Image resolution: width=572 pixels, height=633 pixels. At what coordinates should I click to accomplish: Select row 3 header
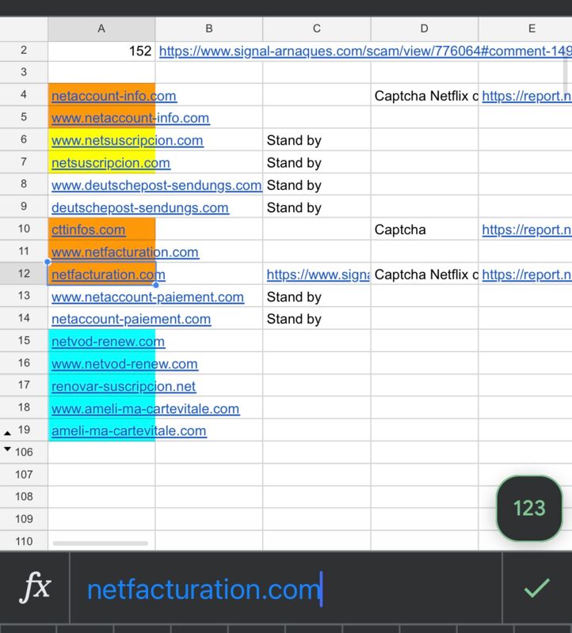click(x=24, y=72)
